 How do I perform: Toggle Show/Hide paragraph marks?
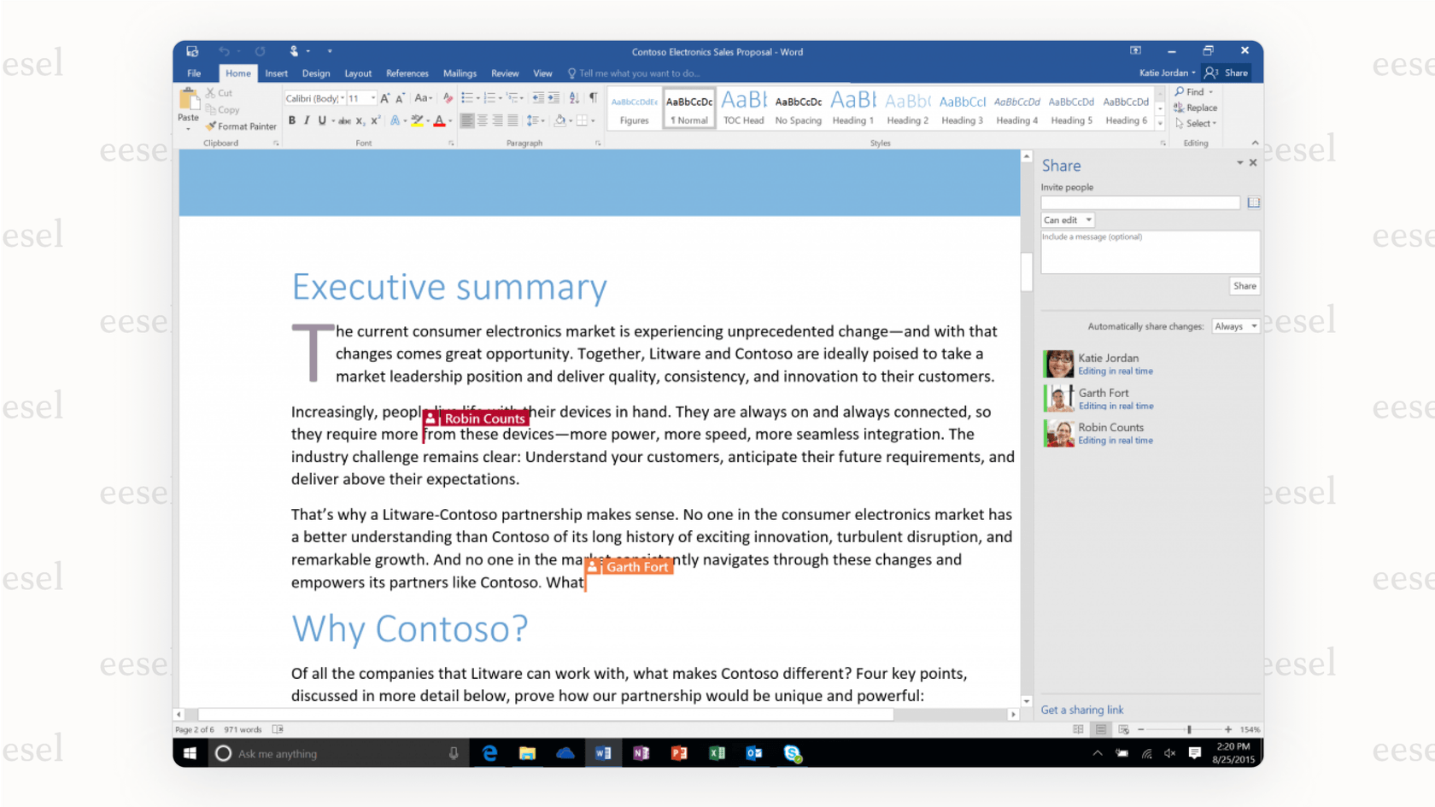(x=593, y=96)
